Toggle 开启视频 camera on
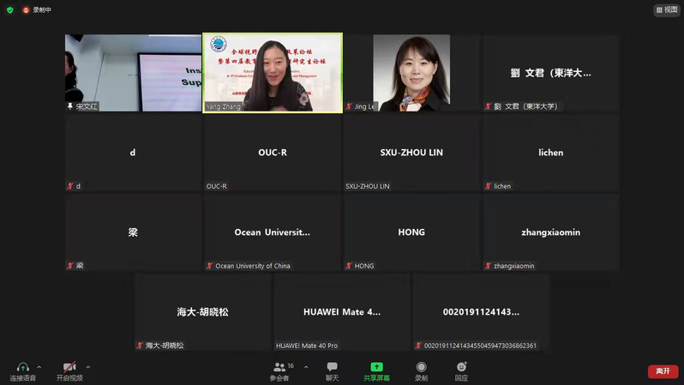Screen dimensions: 684x385 coord(69,367)
